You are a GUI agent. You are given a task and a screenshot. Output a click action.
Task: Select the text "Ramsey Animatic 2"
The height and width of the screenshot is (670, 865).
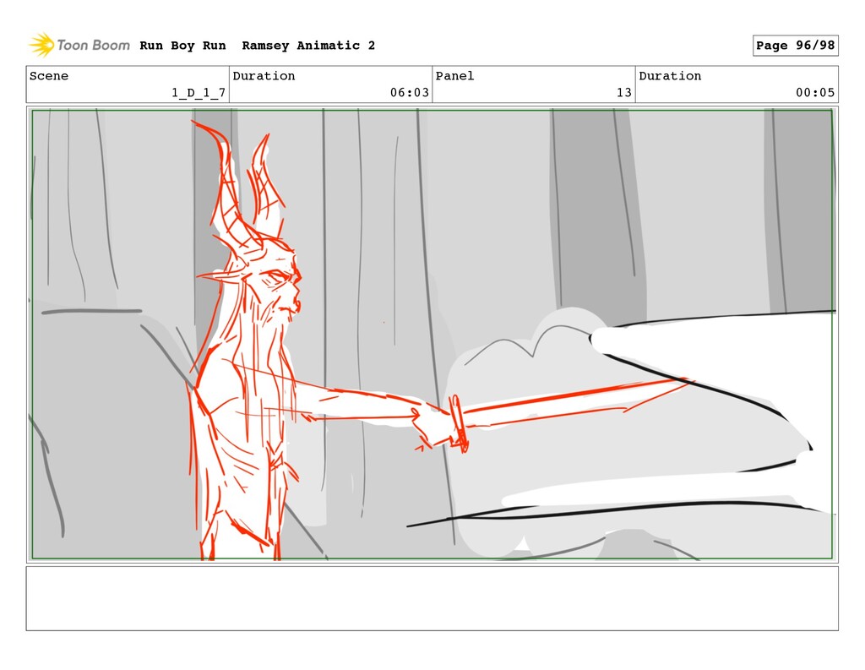(x=308, y=46)
